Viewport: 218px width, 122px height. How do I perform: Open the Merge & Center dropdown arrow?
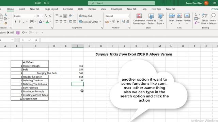(x=100, y=22)
